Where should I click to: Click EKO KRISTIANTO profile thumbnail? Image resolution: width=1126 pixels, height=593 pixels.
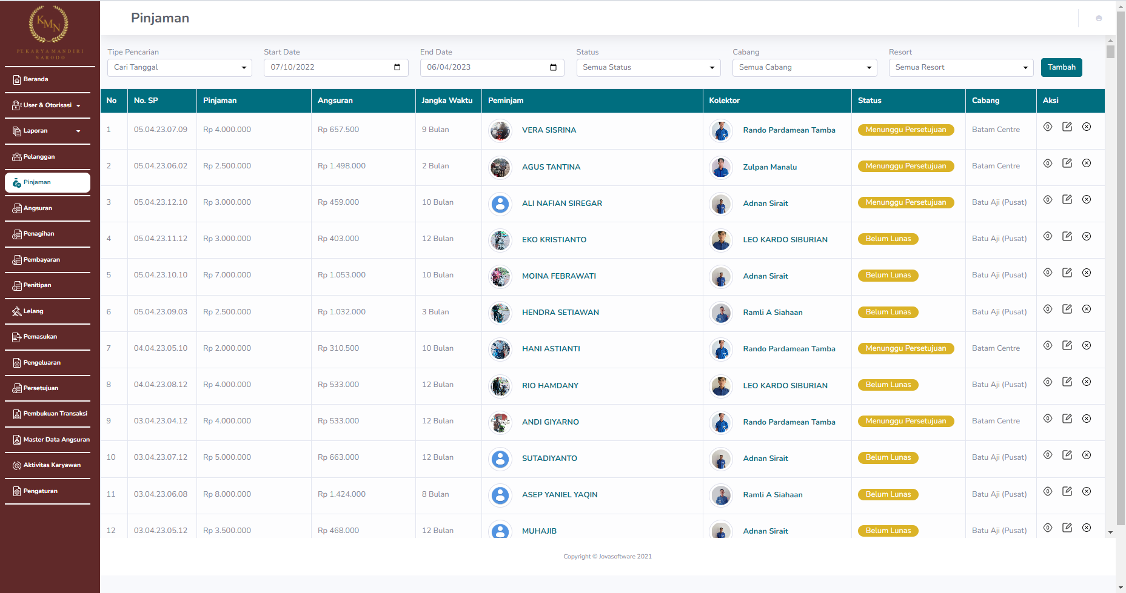500,240
